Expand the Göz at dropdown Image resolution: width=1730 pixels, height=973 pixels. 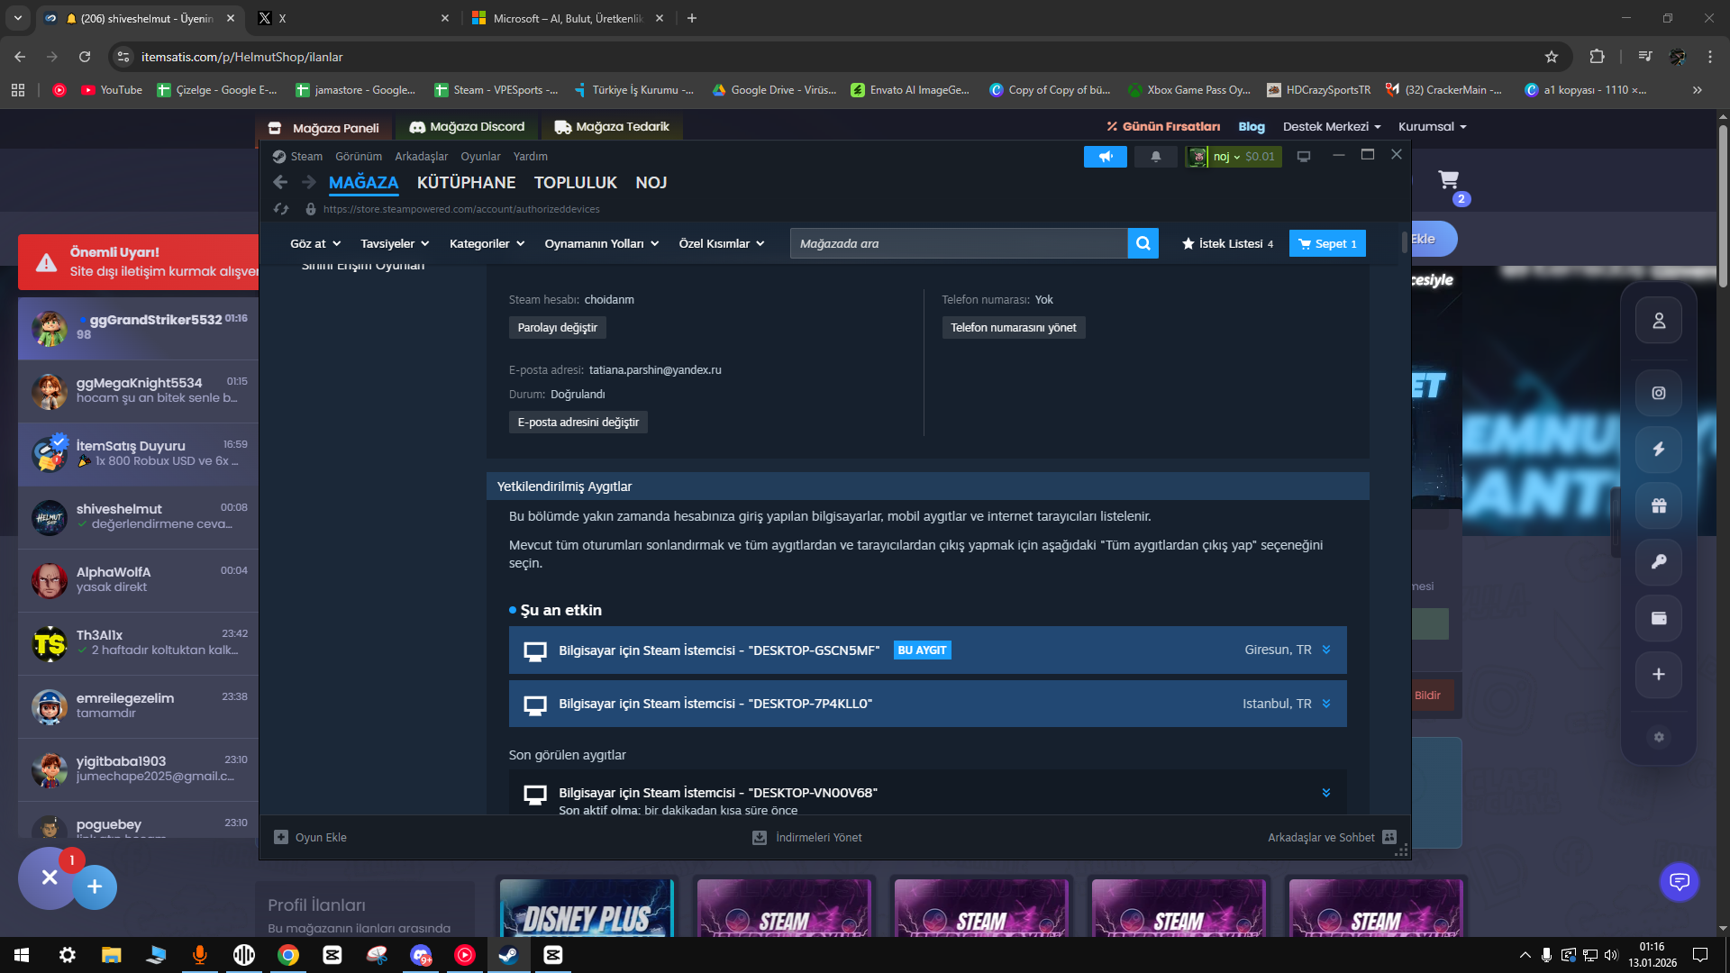click(x=315, y=243)
